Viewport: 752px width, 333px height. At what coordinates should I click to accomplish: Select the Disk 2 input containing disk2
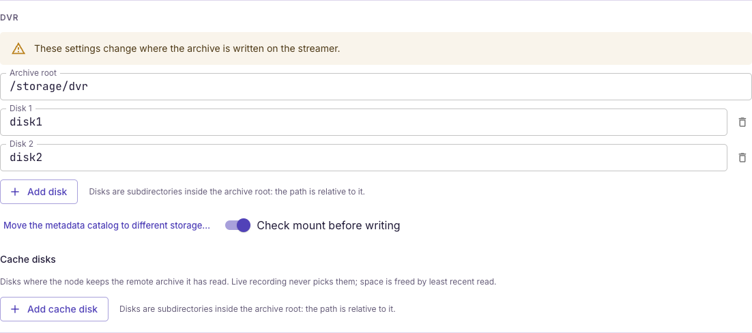pyautogui.click(x=364, y=158)
